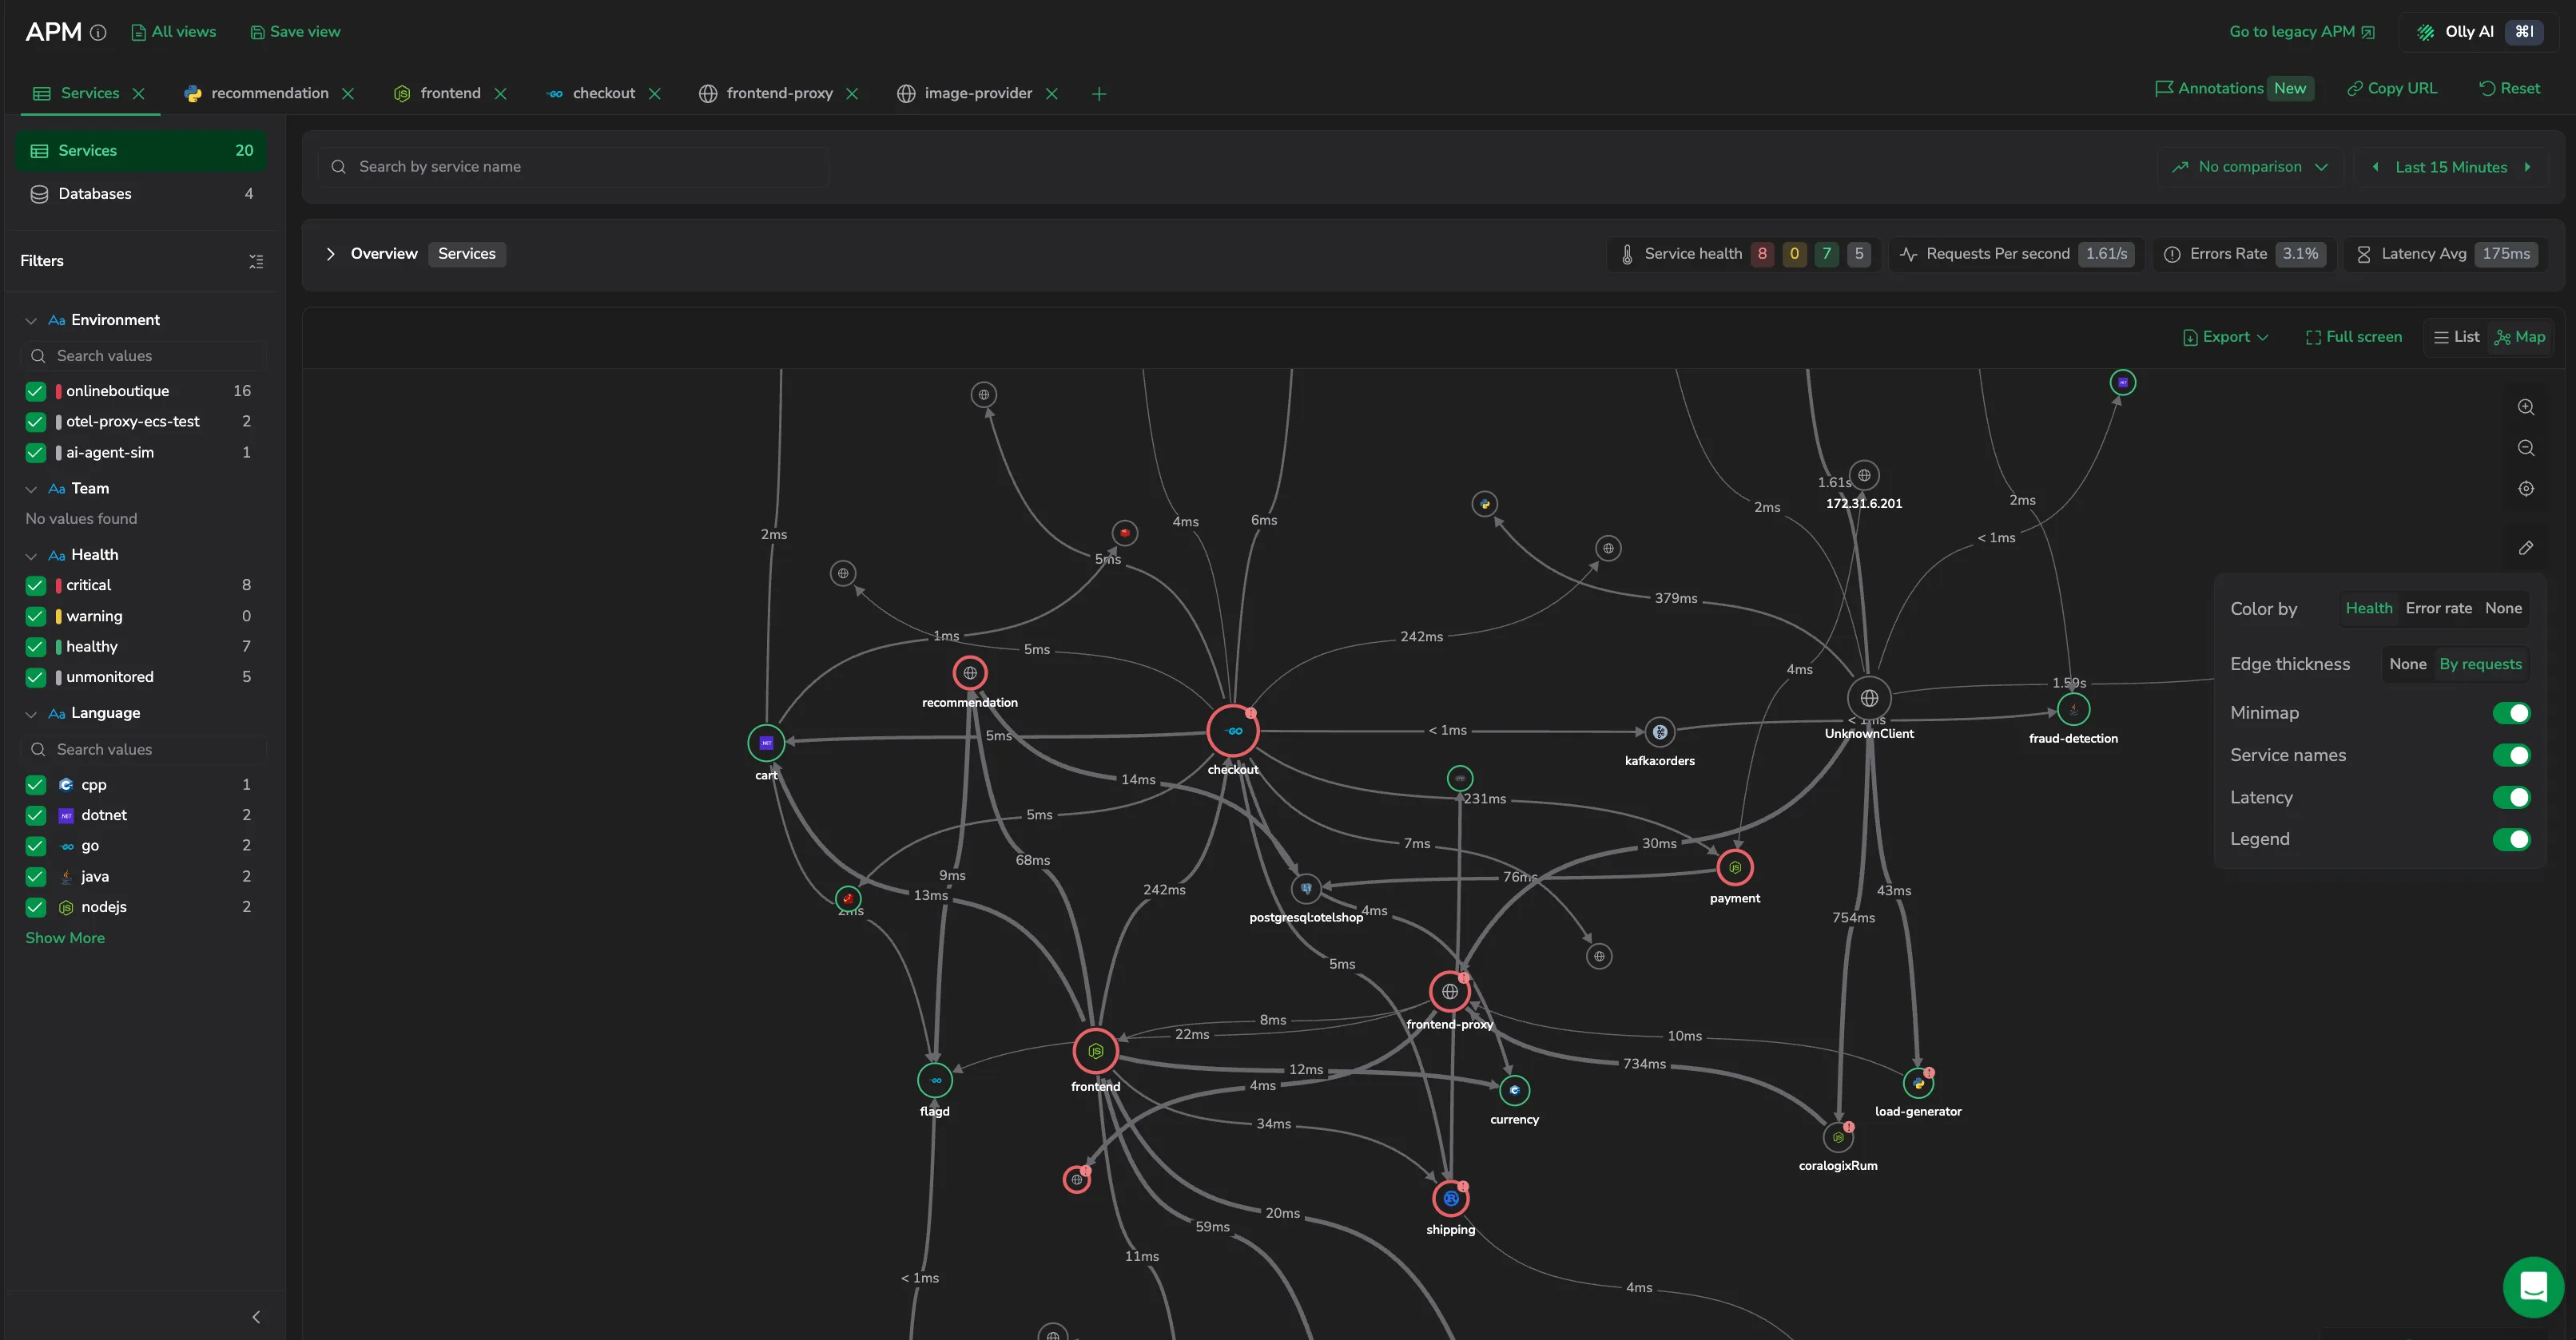
Task: Click the Search by service name field
Action: coord(573,167)
